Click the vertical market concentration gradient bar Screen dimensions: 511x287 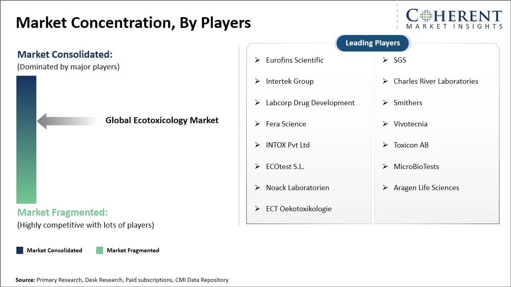click(26, 140)
